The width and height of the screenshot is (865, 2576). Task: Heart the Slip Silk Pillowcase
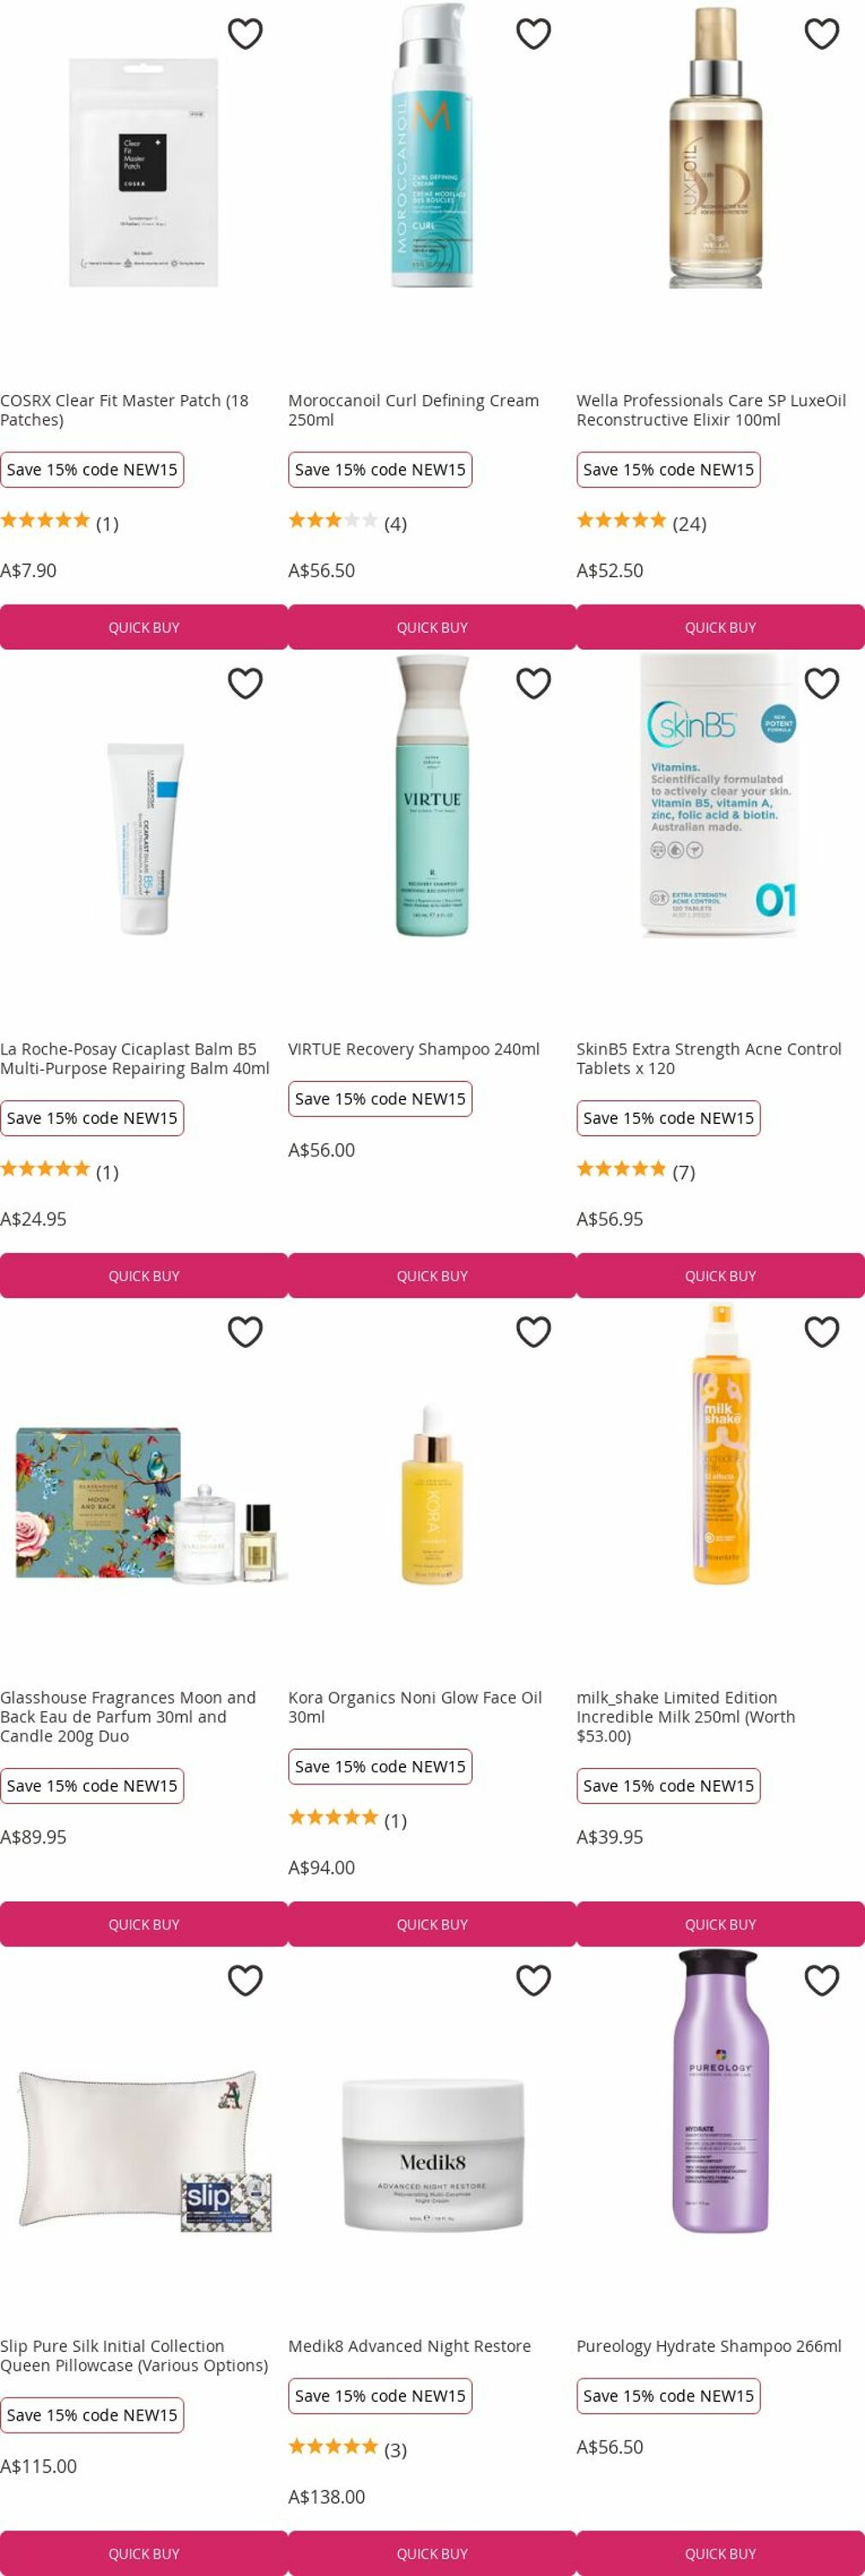(245, 1980)
